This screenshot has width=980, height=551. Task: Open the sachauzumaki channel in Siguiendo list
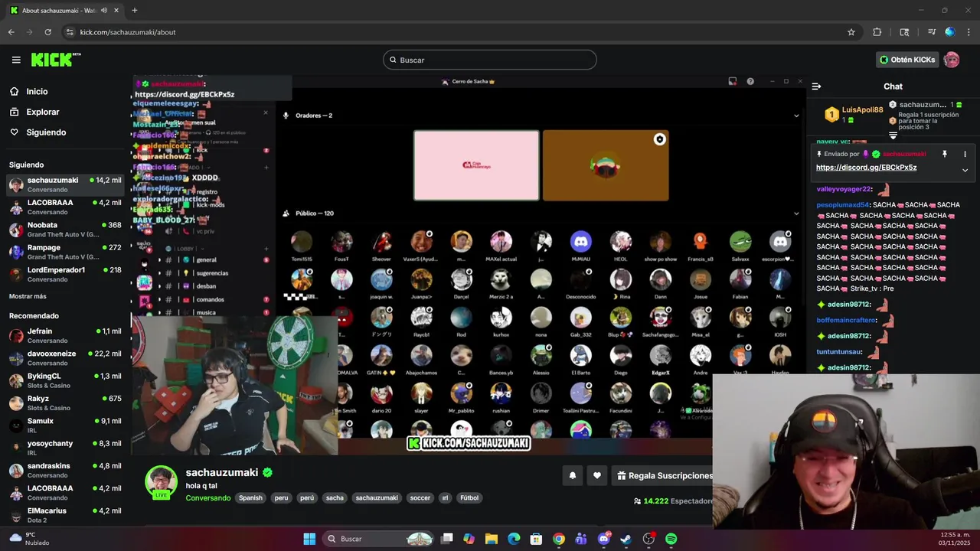click(65, 184)
